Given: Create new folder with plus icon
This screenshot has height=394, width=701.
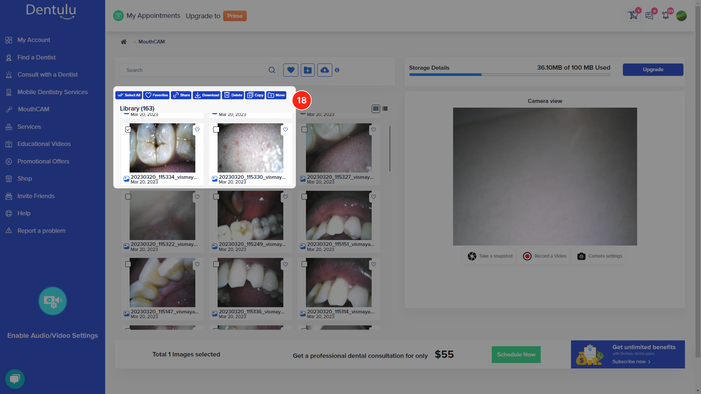Looking at the screenshot, I should pos(308,70).
